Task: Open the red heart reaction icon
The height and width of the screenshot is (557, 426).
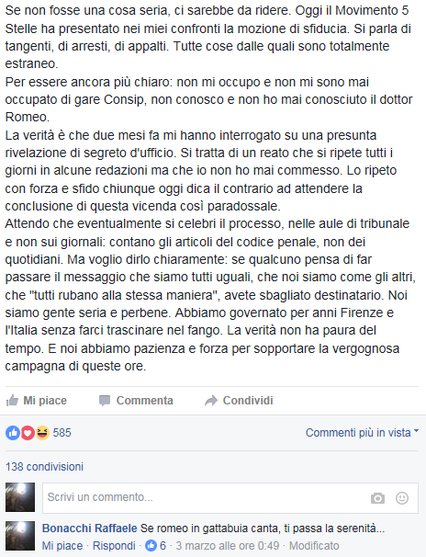Action: [x=28, y=433]
